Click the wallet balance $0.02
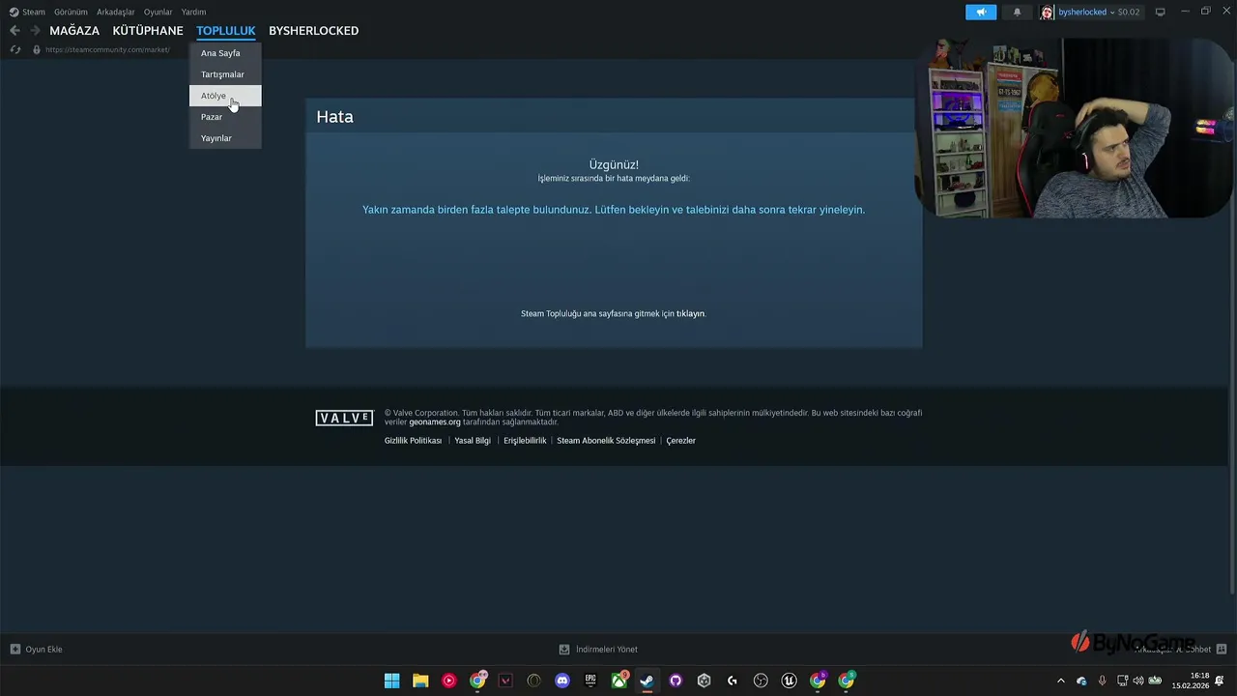This screenshot has width=1237, height=696. (x=1129, y=12)
